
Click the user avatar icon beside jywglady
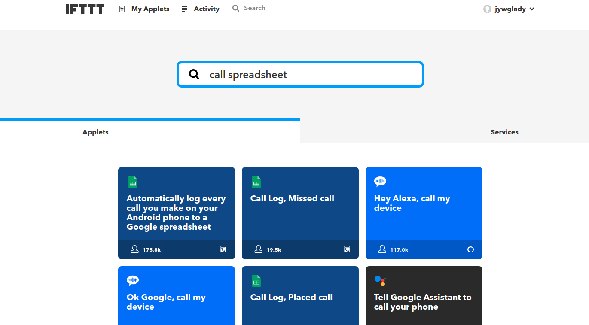tap(487, 9)
